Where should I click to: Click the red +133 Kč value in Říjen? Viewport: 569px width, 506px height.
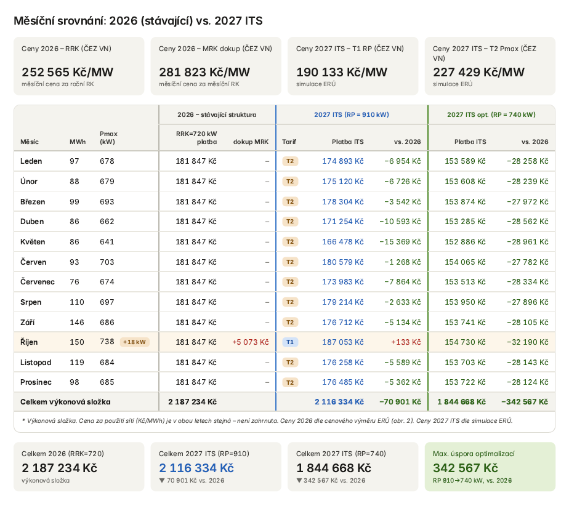pyautogui.click(x=406, y=342)
